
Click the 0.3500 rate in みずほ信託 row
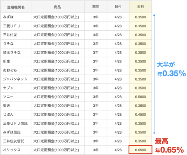tap(141, 133)
